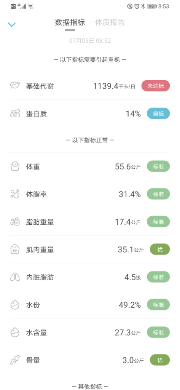The height and width of the screenshot is (390, 180).
Task: Tap the kettlebell icon beside 肌肉重量
Action: click(x=15, y=249)
